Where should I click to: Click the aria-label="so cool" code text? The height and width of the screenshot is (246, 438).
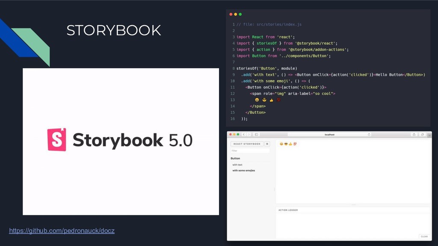(x=311, y=94)
